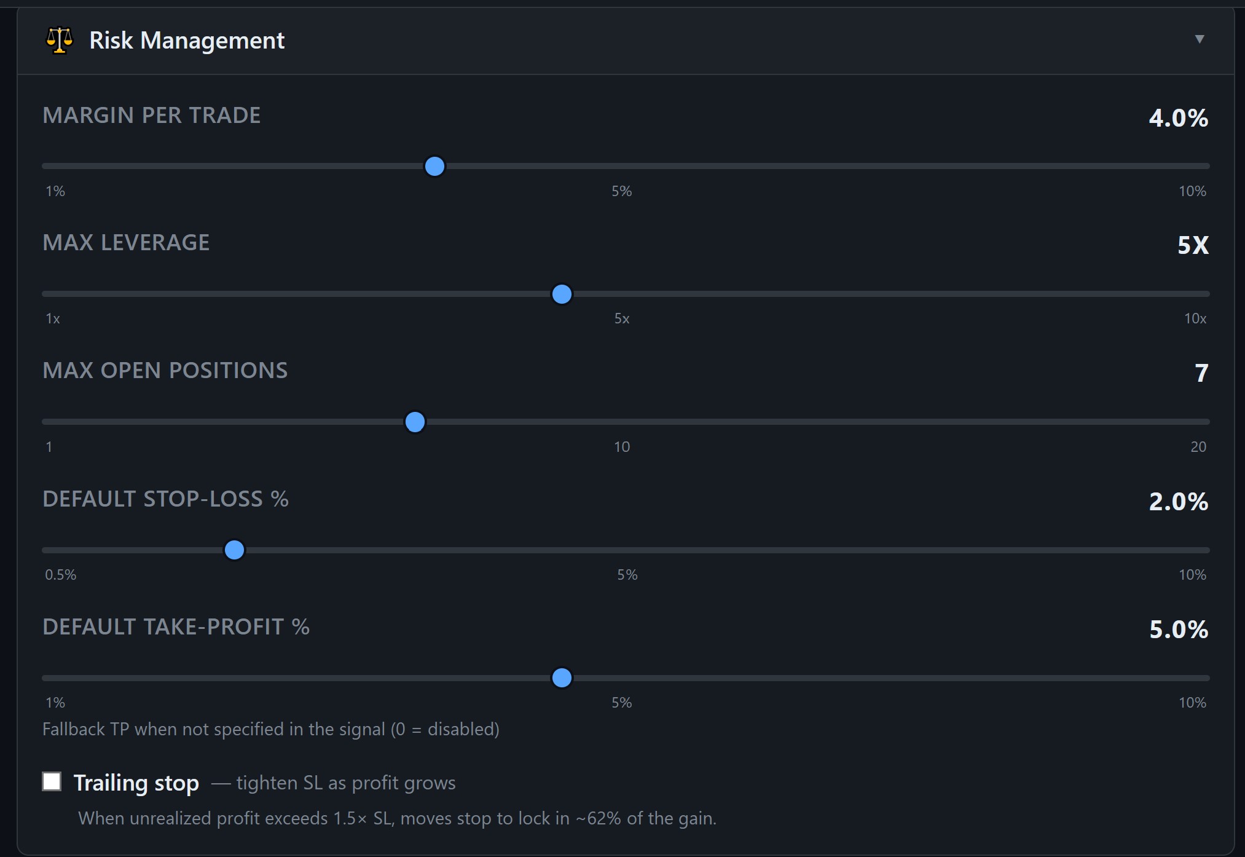Image resolution: width=1245 pixels, height=857 pixels.
Task: Click the 0.5% stop-loss minimum label
Action: click(61, 575)
